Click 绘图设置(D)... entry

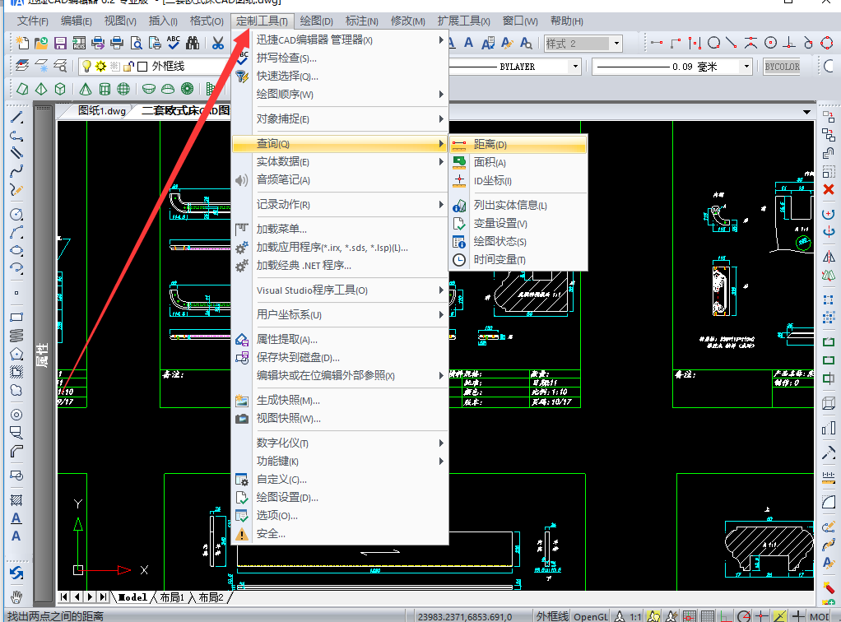[340, 498]
